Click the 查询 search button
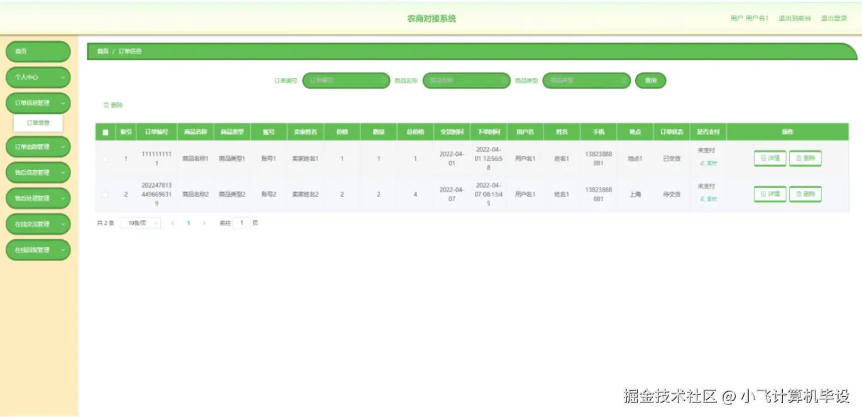This screenshot has width=862, height=417. (x=650, y=80)
